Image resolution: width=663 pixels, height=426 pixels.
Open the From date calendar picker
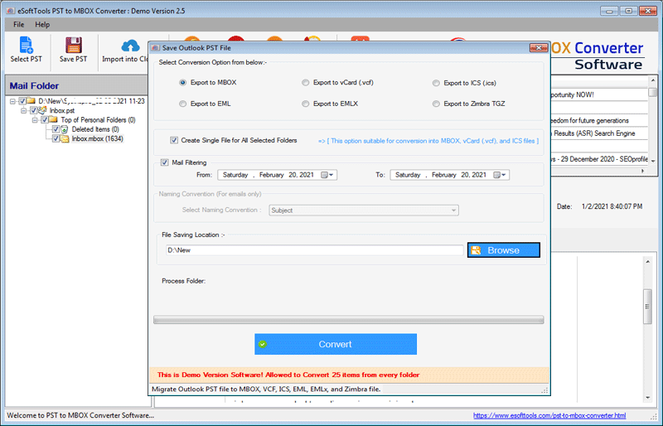tap(327, 175)
